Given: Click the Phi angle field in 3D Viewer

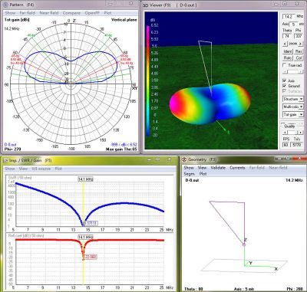Looking at the screenshot, I should click(x=299, y=36).
